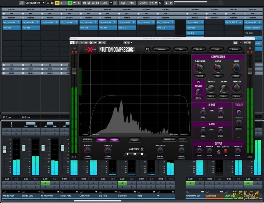Click the Ratio knob
Image resolution: width=264 pixels, height=203 pixels.
218,68
